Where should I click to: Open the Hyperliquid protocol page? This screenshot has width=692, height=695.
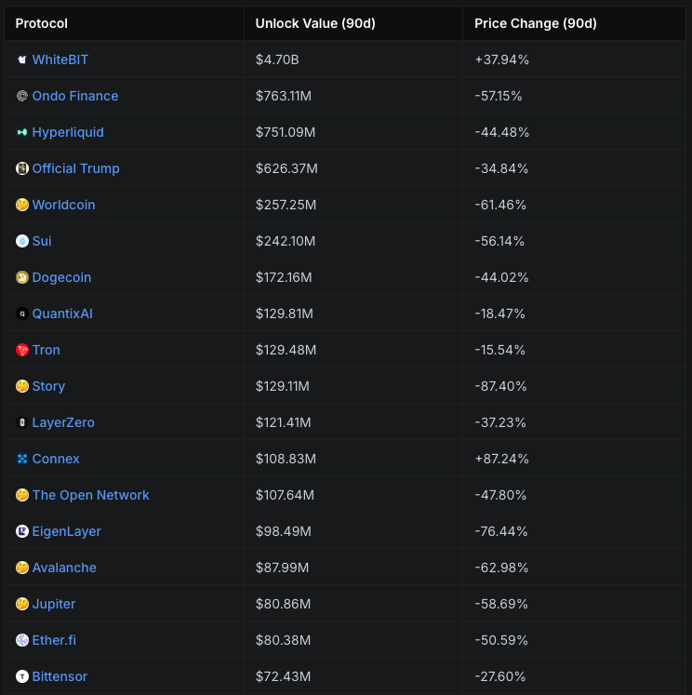[x=68, y=132]
